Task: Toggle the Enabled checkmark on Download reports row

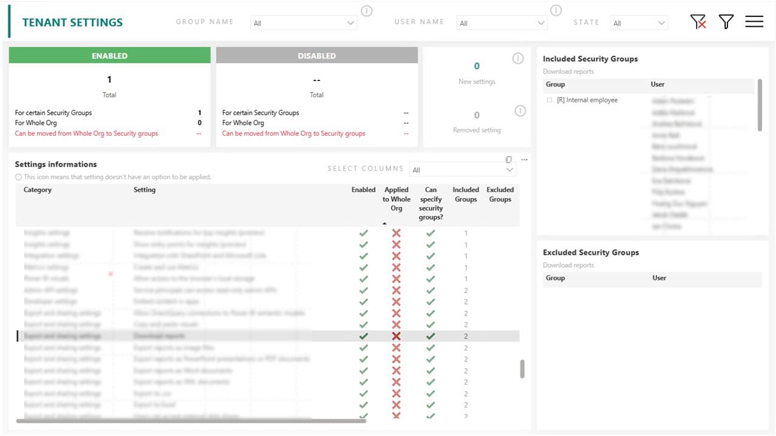Action: click(x=363, y=336)
